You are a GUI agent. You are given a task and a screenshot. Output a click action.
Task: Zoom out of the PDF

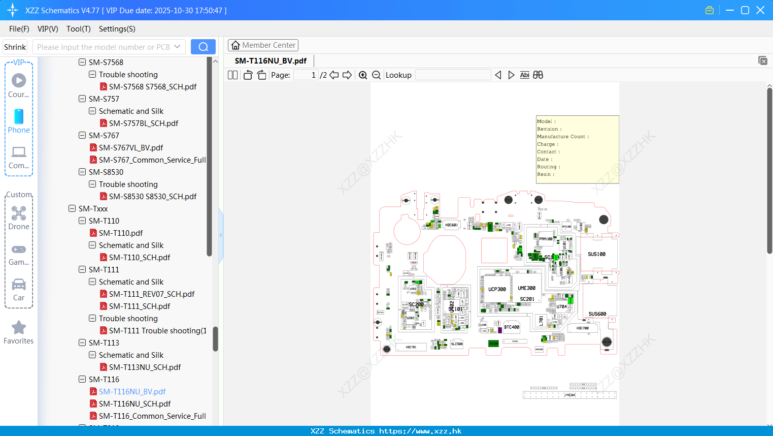tap(376, 75)
